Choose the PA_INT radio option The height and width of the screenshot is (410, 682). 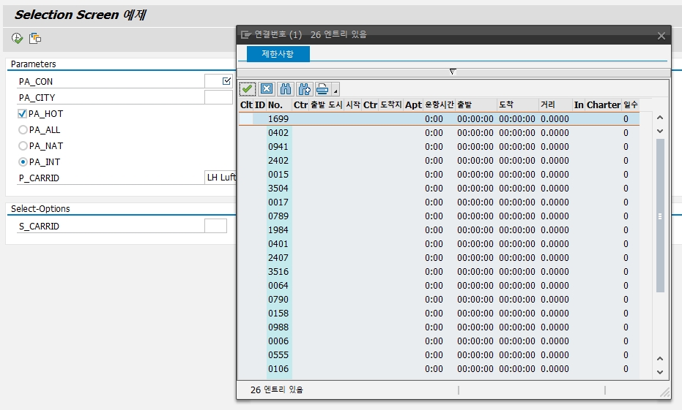click(x=23, y=162)
